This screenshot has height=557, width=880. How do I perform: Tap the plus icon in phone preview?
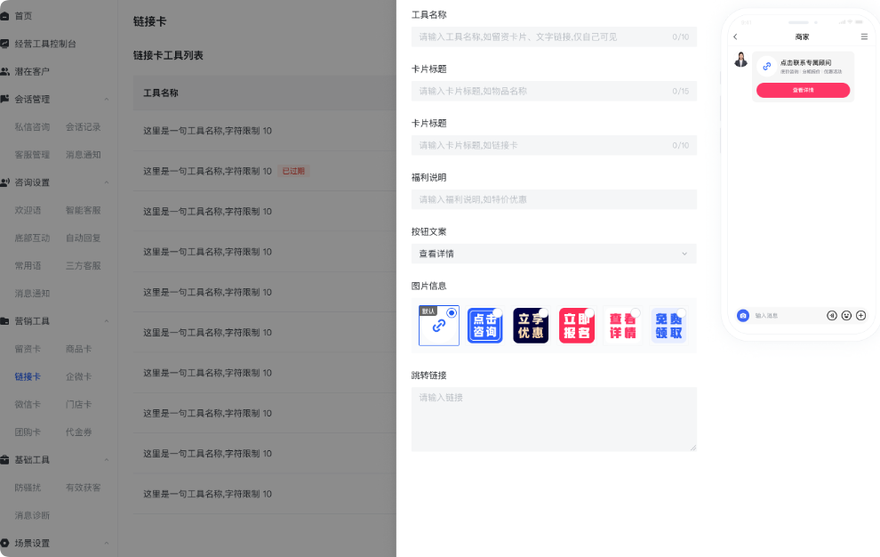[x=861, y=316]
